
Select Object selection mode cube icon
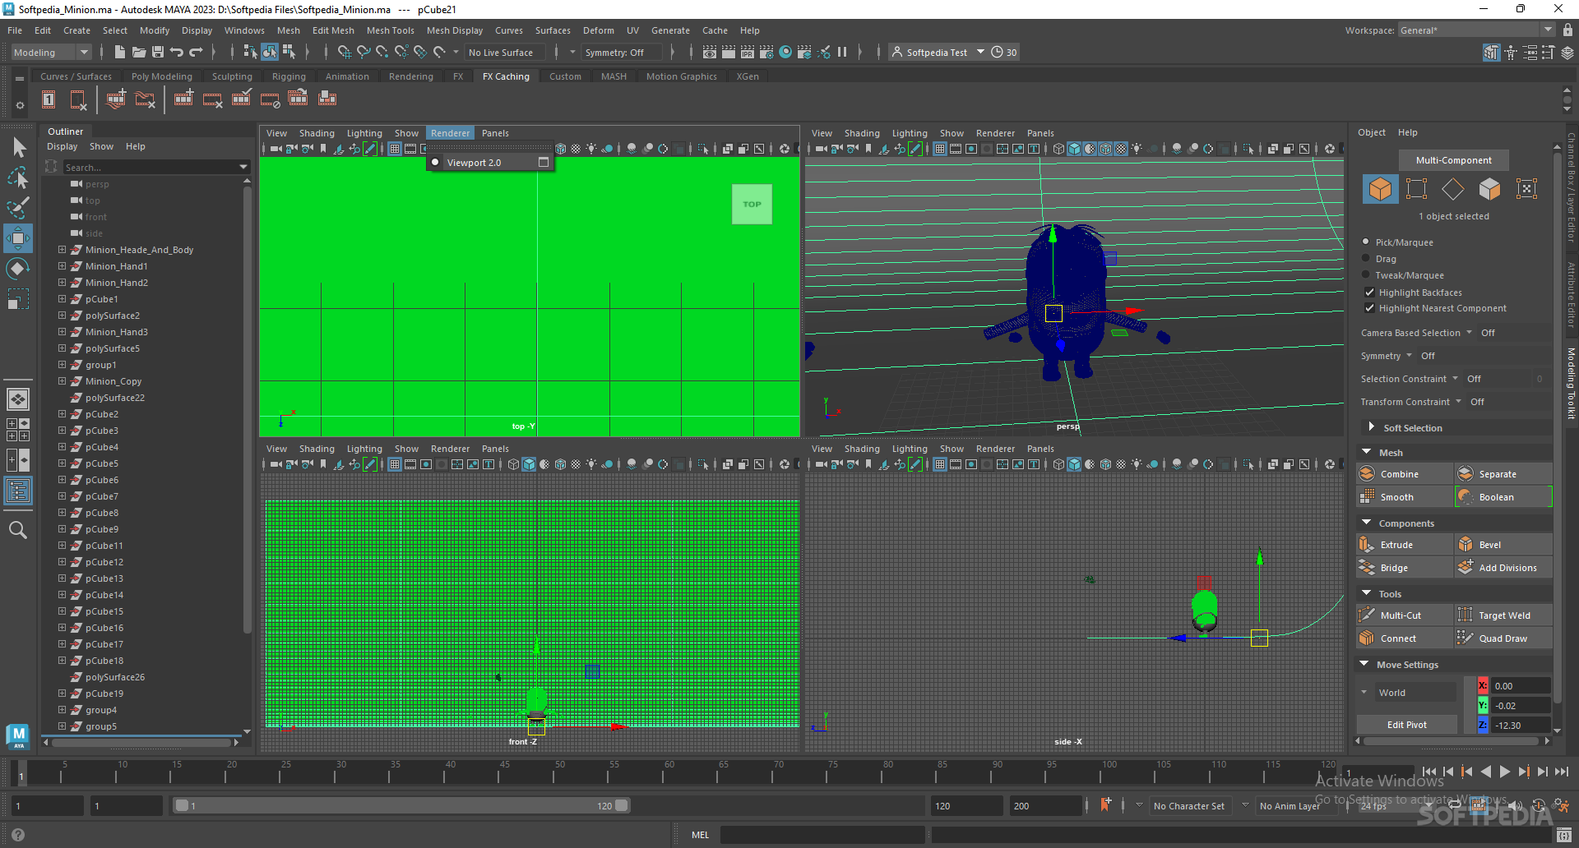coord(1380,189)
